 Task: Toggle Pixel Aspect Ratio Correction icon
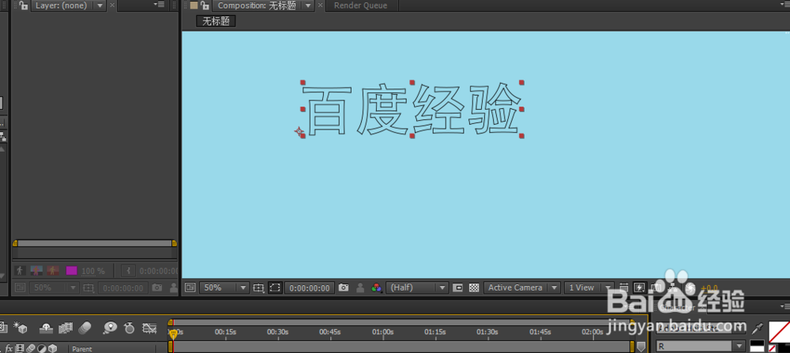624,287
